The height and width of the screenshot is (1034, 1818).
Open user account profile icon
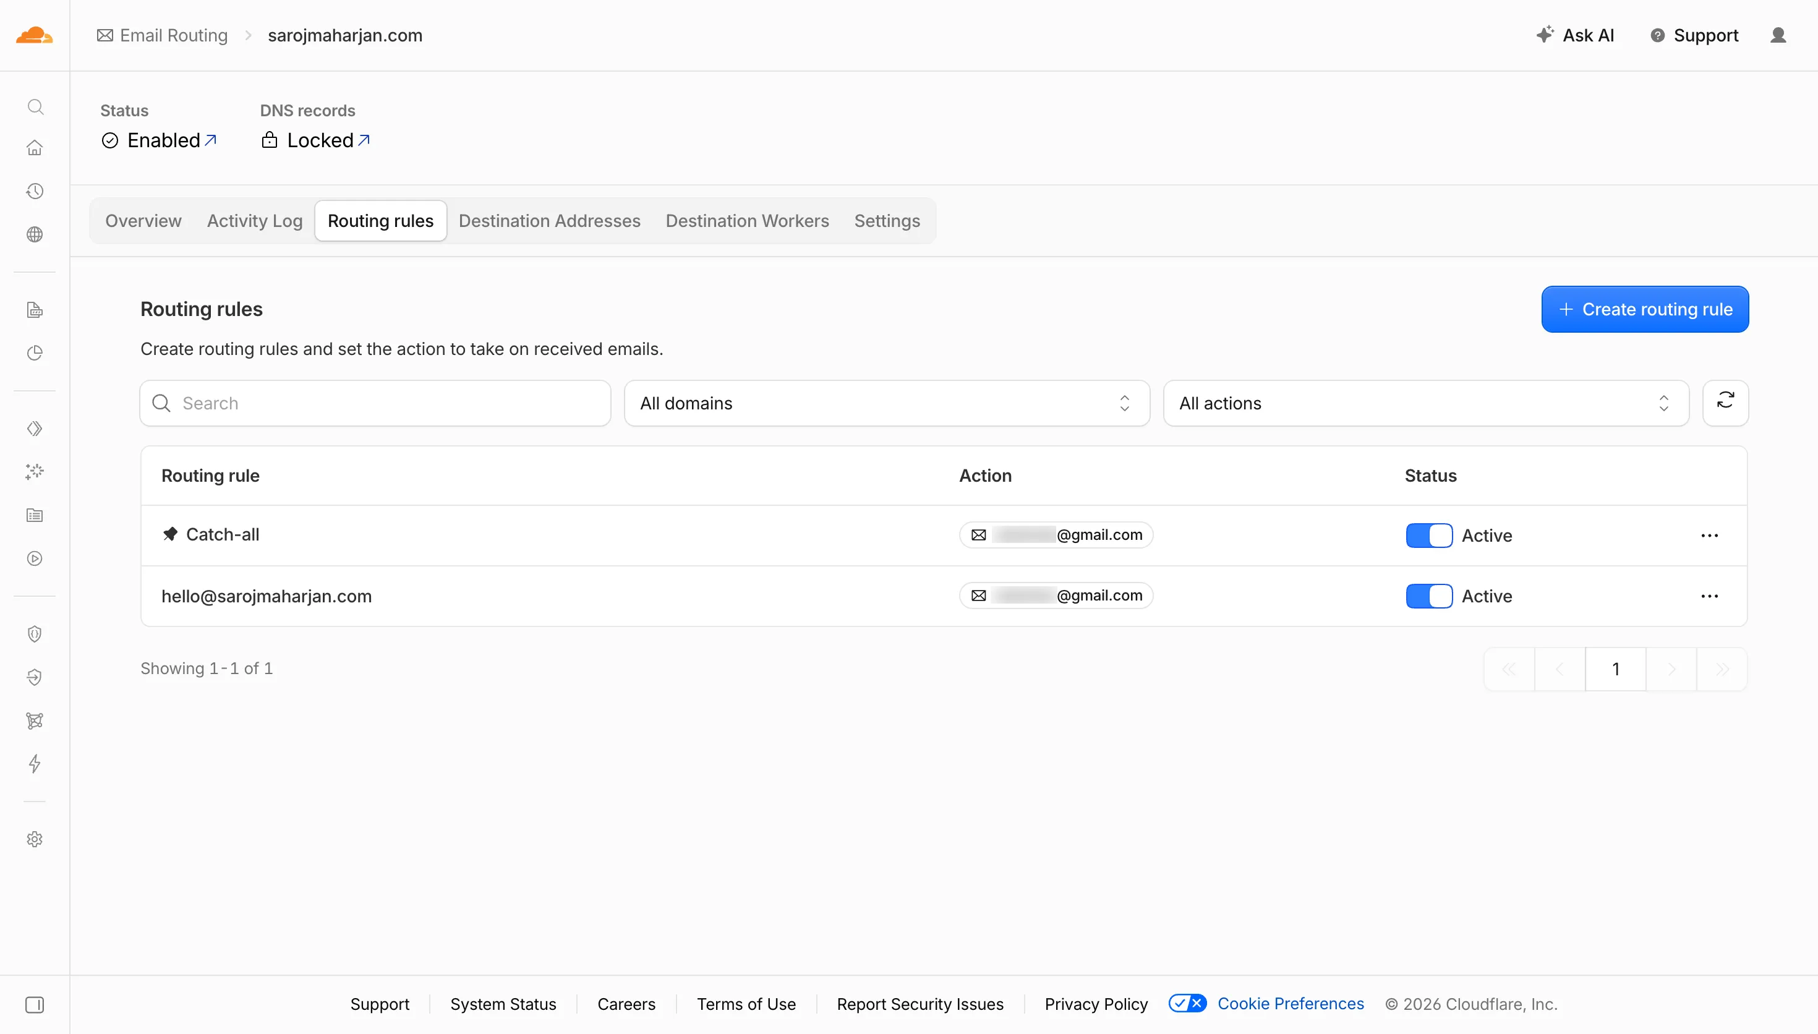click(x=1778, y=35)
